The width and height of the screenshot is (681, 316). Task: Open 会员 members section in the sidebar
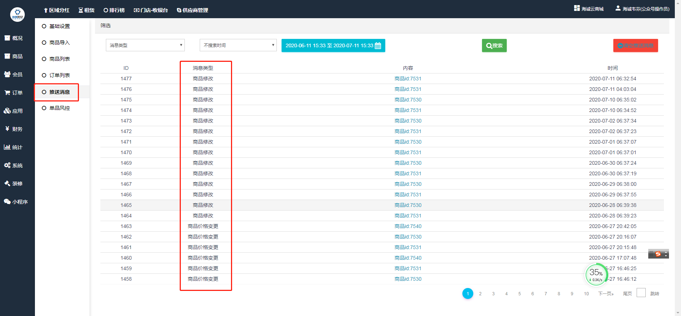[x=13, y=75]
